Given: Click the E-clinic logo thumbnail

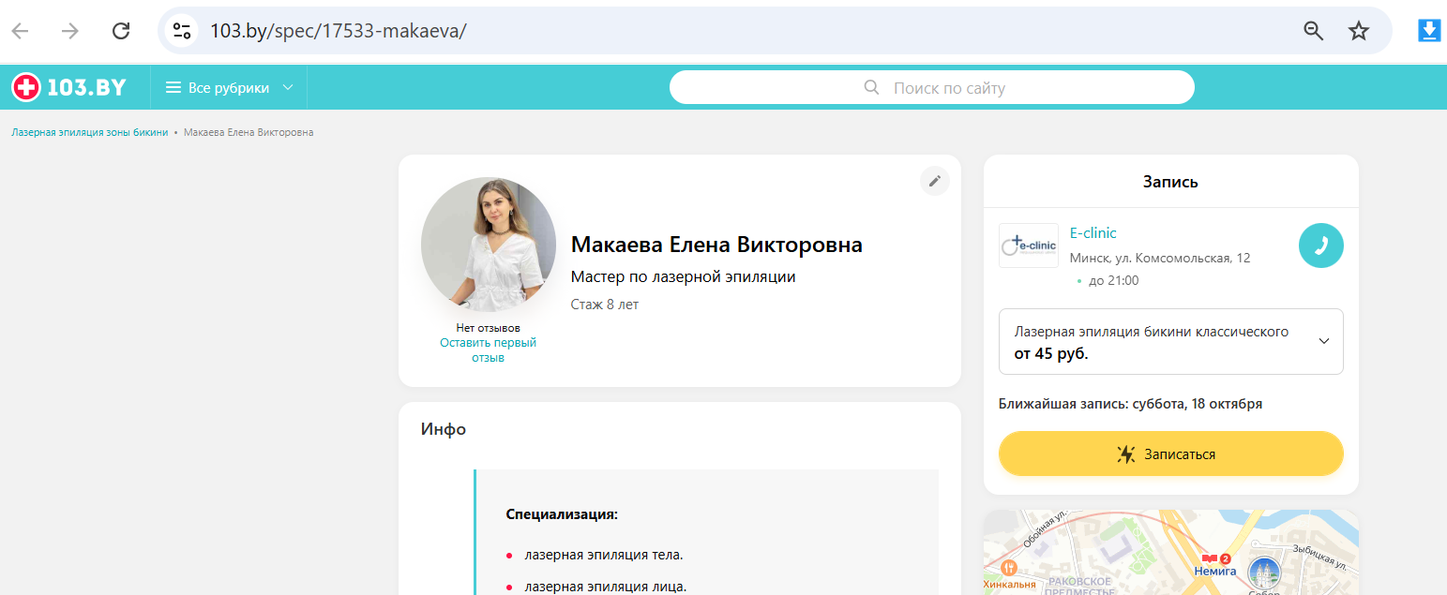Looking at the screenshot, I should pos(1029,245).
